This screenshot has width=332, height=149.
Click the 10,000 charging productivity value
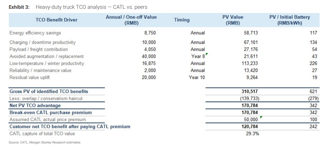tap(149, 42)
